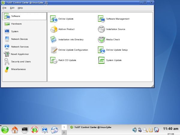180x135 pixels.
Task: Switch to virtual desktop 2
Action: pos(64,132)
